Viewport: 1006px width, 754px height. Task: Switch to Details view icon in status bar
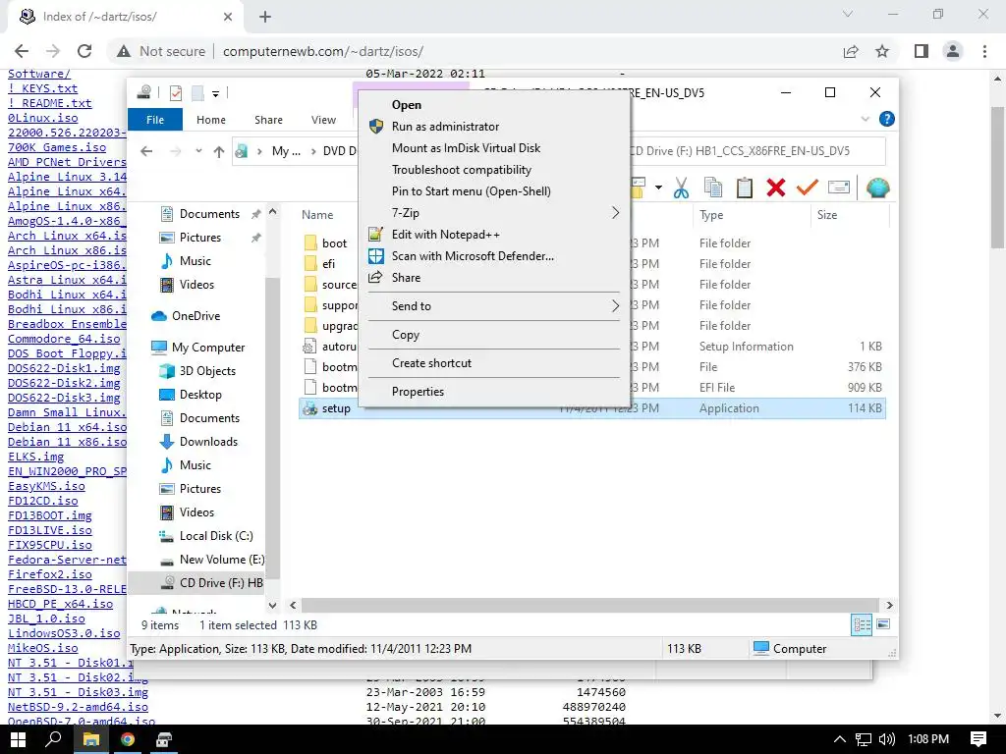(861, 624)
